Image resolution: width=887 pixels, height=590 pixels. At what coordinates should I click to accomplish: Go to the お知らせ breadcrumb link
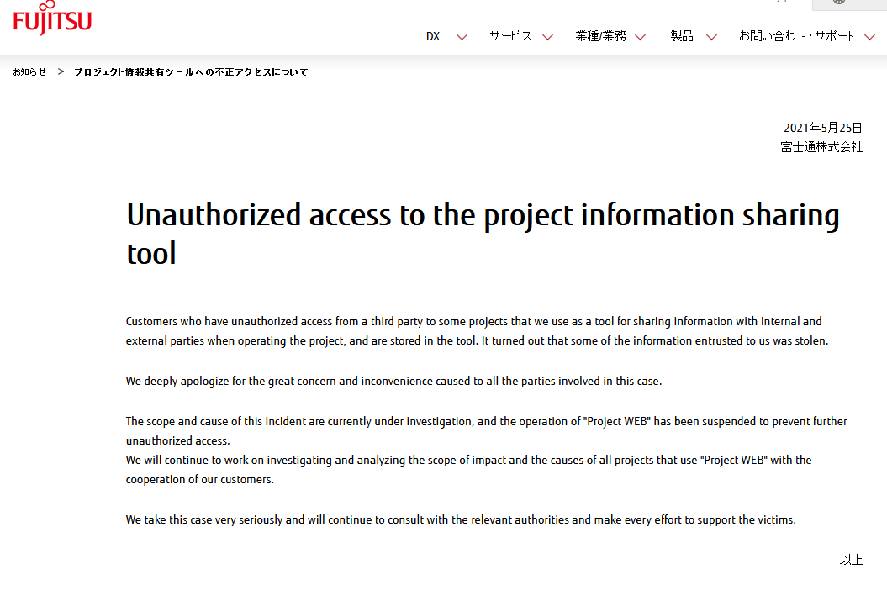click(29, 71)
